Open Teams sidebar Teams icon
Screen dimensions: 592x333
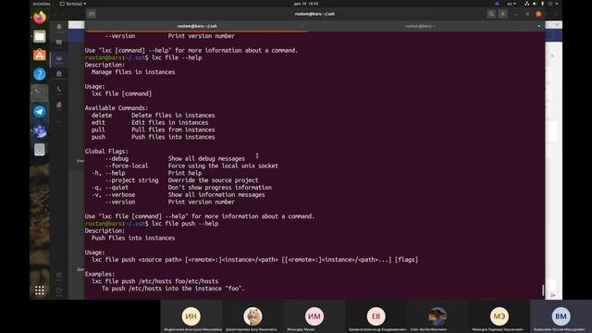coord(59,58)
